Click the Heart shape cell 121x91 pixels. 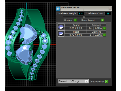pyautogui.click(x=76, y=32)
